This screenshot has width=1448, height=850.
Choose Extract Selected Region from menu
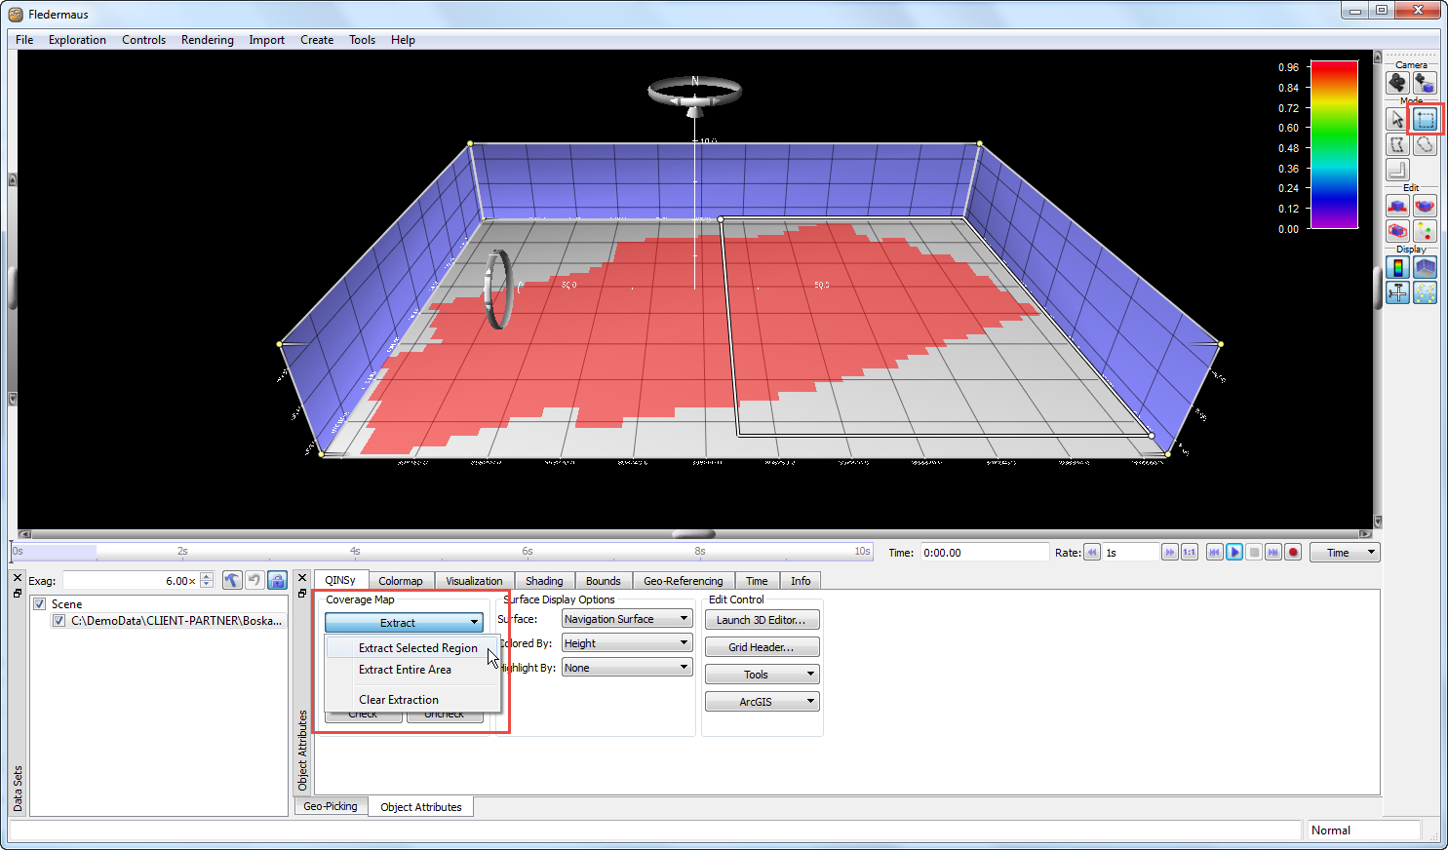(x=417, y=648)
